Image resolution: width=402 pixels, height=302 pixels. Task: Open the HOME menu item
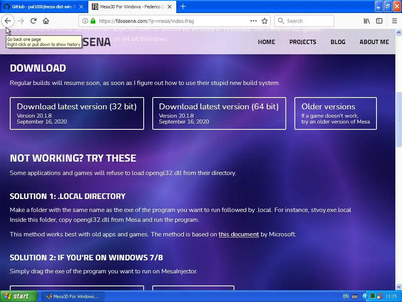point(267,42)
